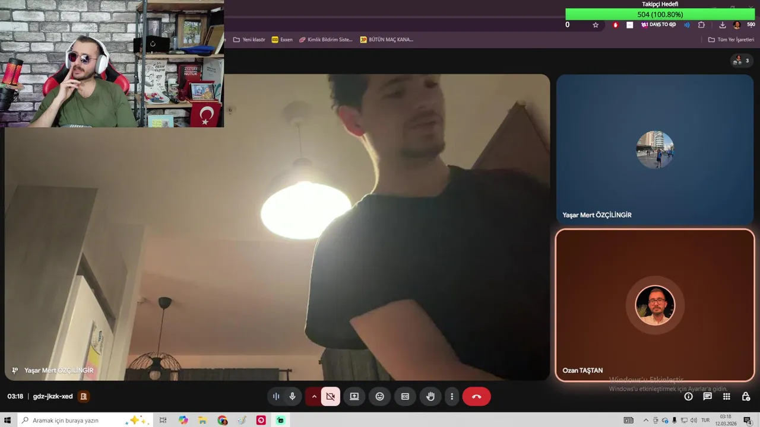Click Ozan TAŞTAN's round profile avatar
This screenshot has width=760, height=427.
[x=655, y=305]
